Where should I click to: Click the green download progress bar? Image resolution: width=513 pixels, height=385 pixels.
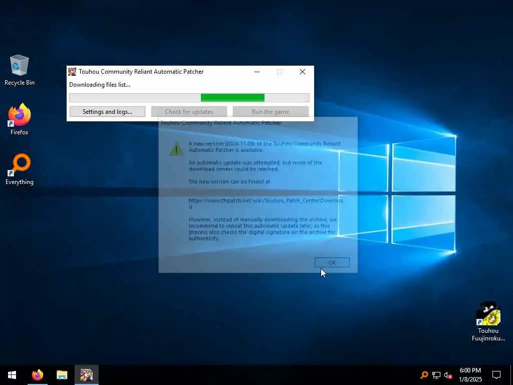tap(189, 98)
